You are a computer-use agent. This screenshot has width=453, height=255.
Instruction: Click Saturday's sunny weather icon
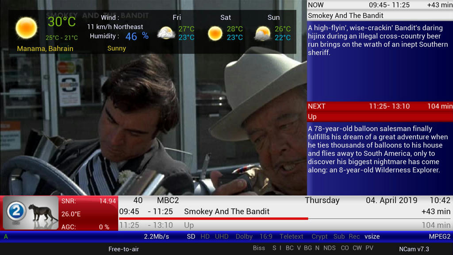215,33
